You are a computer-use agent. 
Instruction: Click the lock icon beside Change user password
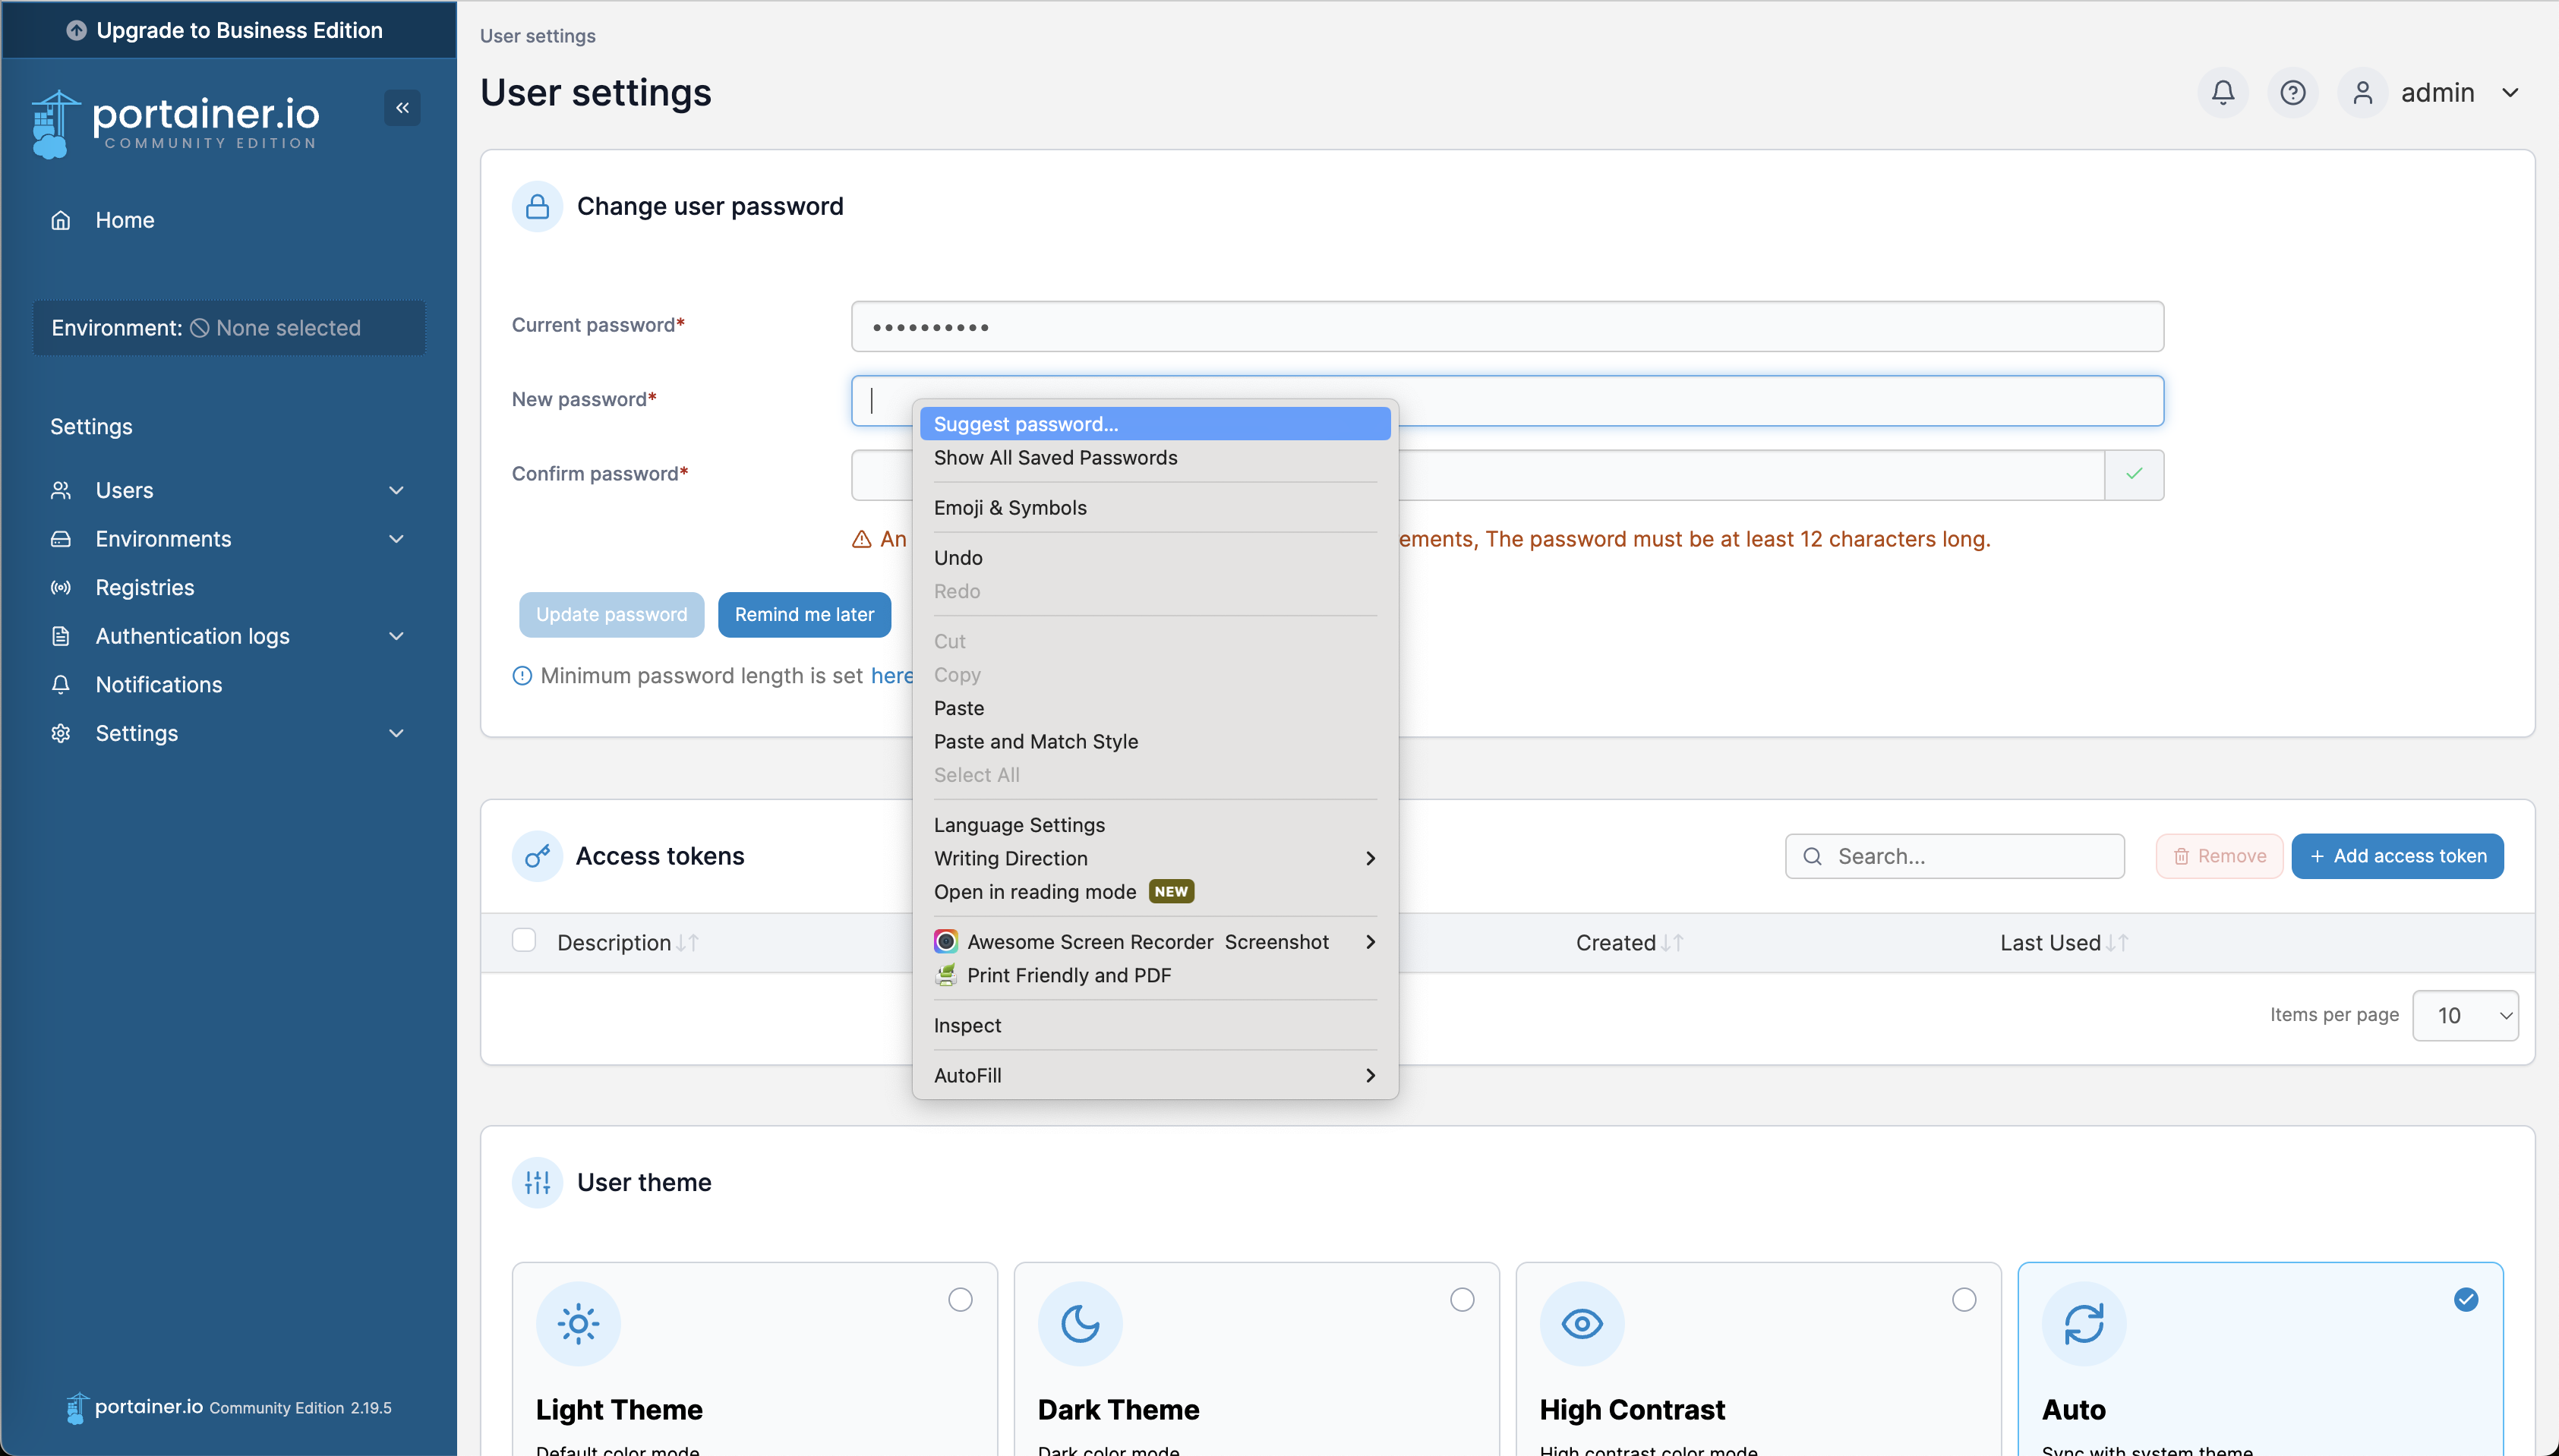537,206
